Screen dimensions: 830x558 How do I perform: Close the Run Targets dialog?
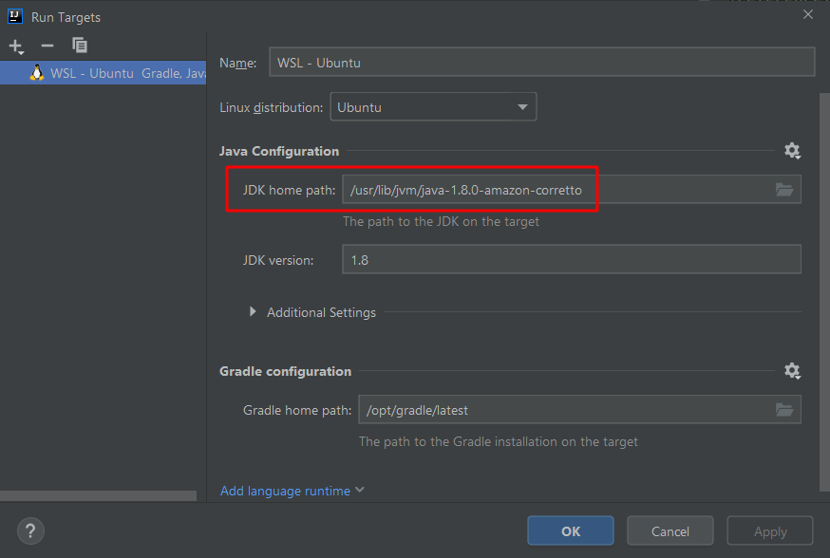coord(808,15)
